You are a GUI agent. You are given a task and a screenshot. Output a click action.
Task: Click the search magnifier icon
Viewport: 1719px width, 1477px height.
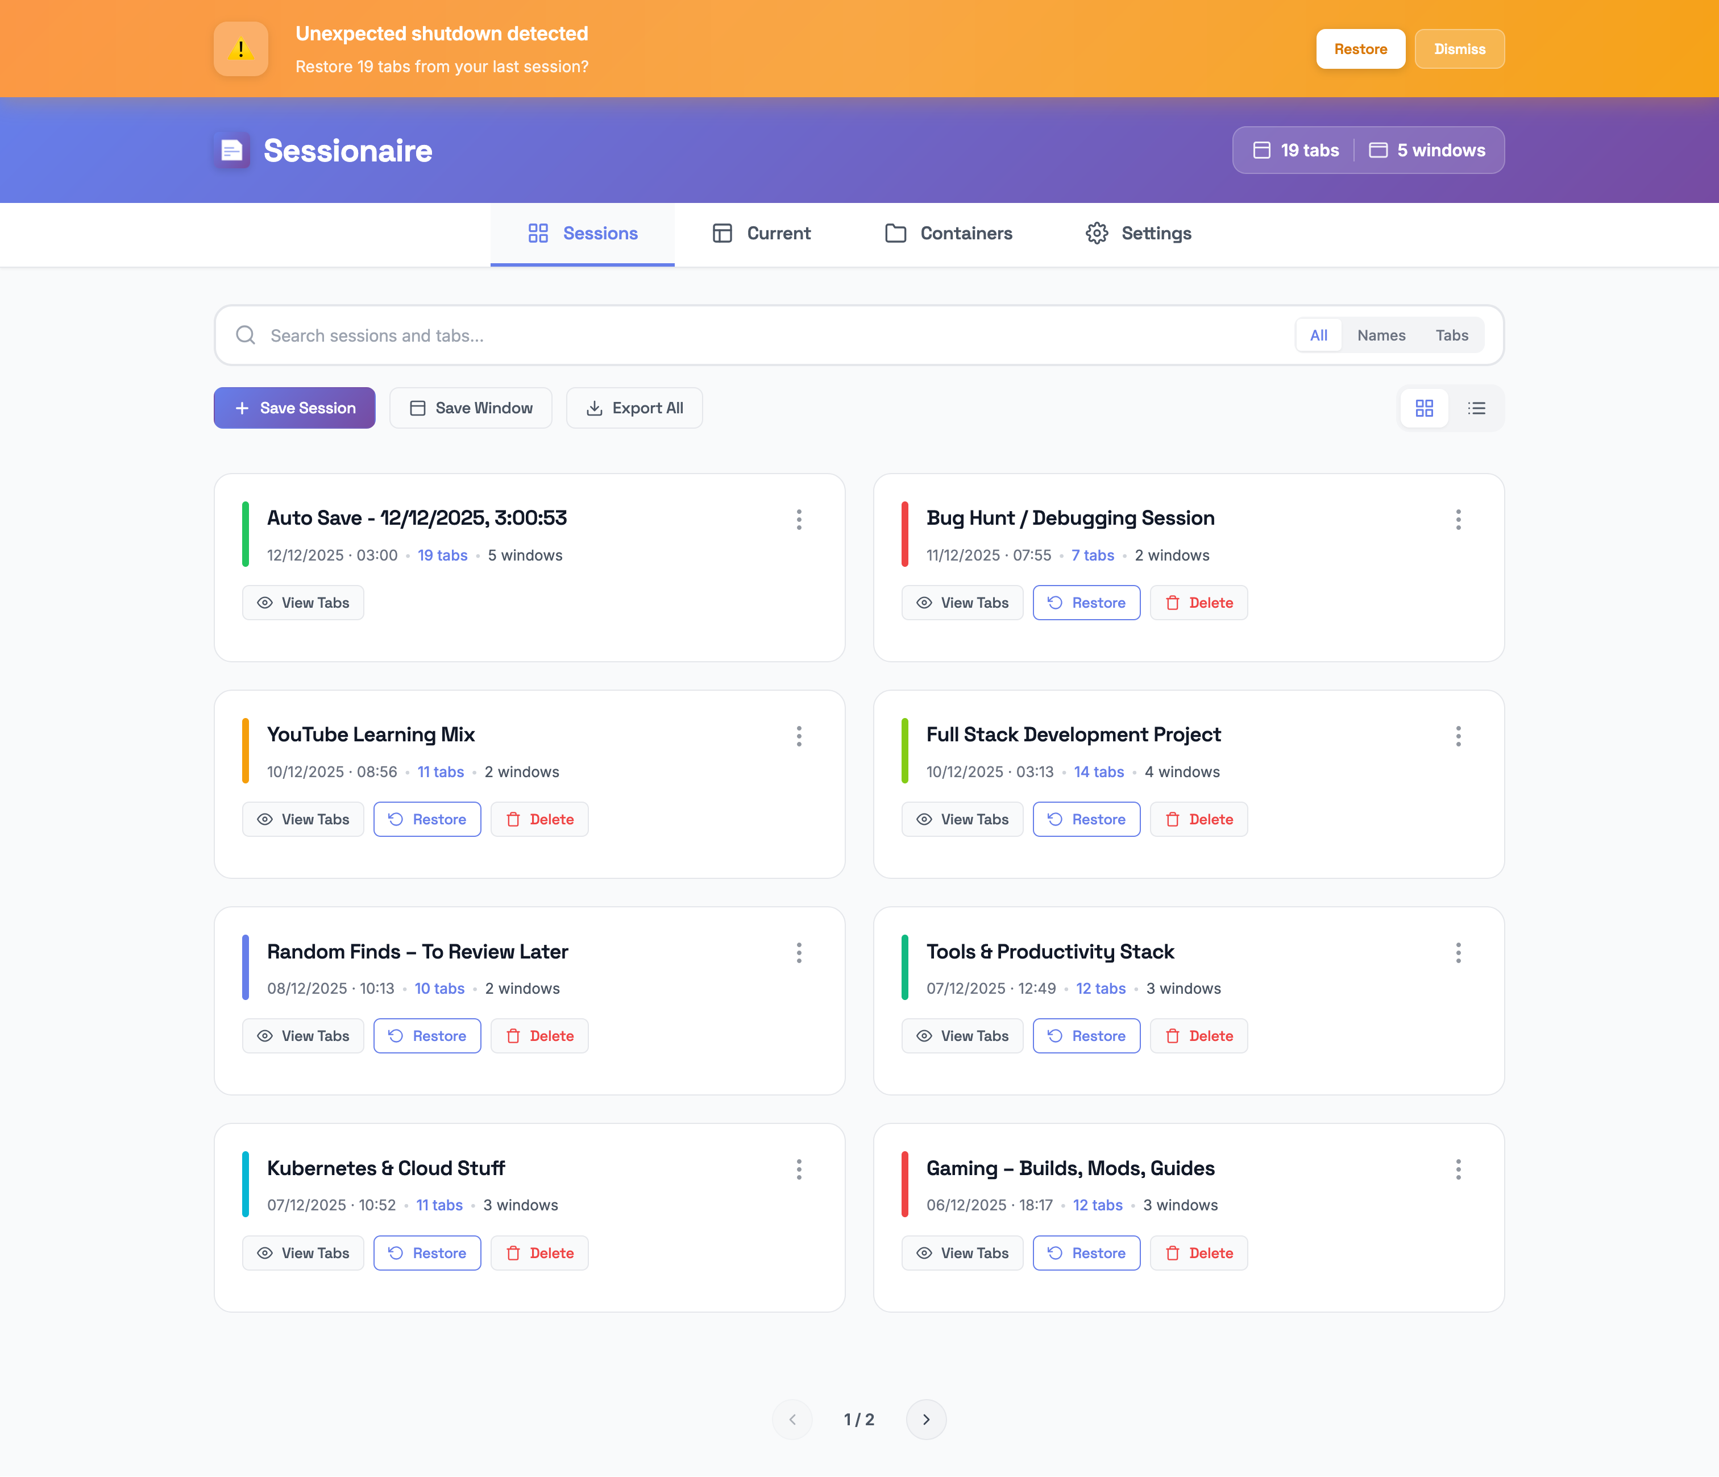click(x=246, y=335)
